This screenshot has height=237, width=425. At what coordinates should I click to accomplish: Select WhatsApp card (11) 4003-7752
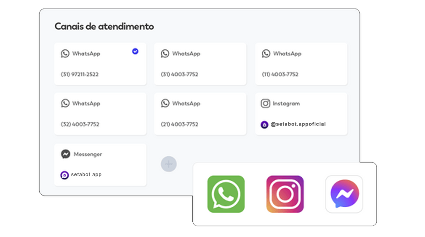301,64
